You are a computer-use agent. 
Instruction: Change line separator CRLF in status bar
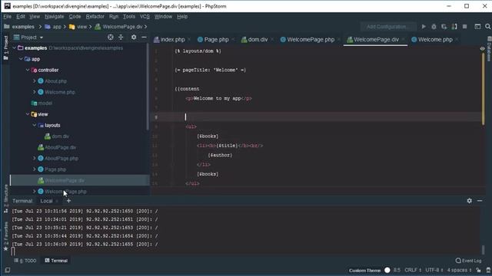point(413,270)
